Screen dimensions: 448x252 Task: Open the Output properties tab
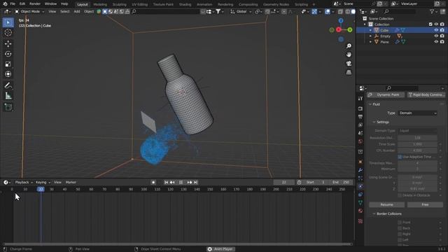click(x=360, y=117)
